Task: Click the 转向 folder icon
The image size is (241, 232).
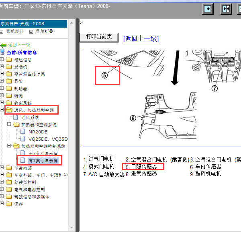Action: pos(9,95)
